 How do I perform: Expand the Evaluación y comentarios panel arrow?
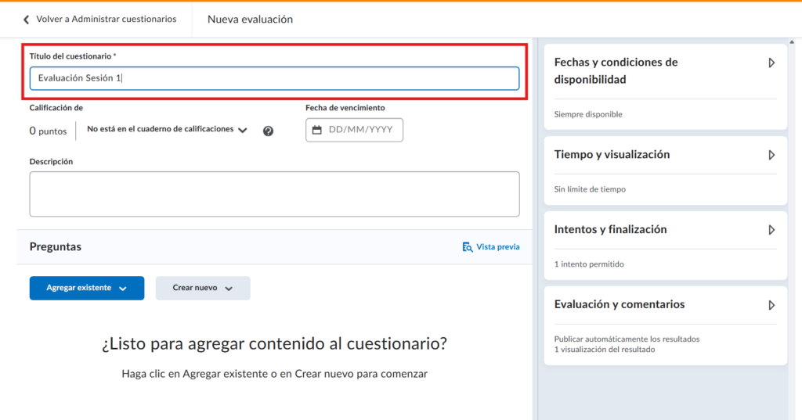pos(771,305)
